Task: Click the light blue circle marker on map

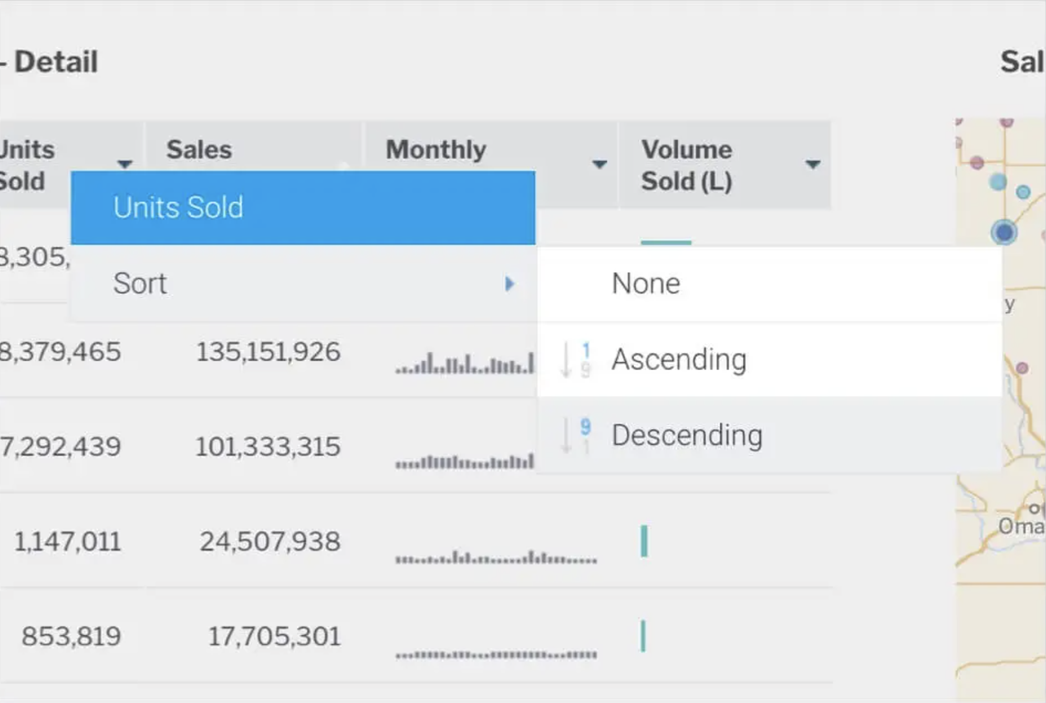Action: click(997, 182)
